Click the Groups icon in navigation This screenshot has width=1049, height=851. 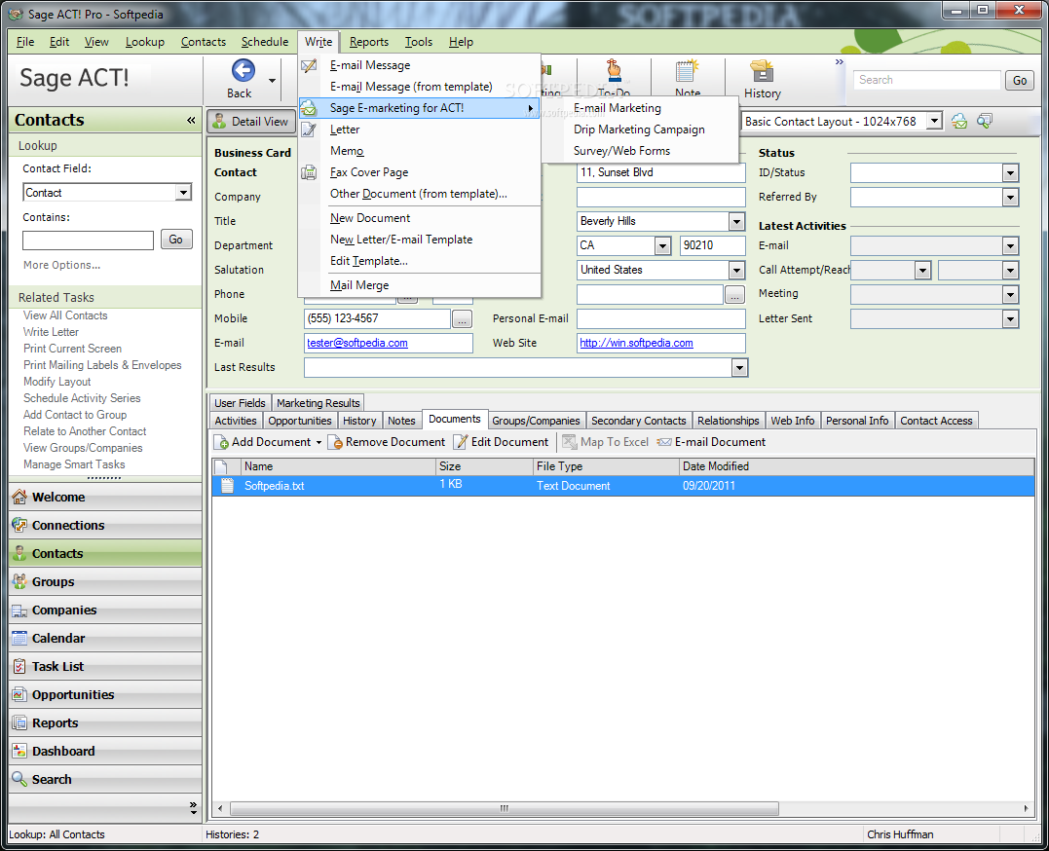(19, 581)
